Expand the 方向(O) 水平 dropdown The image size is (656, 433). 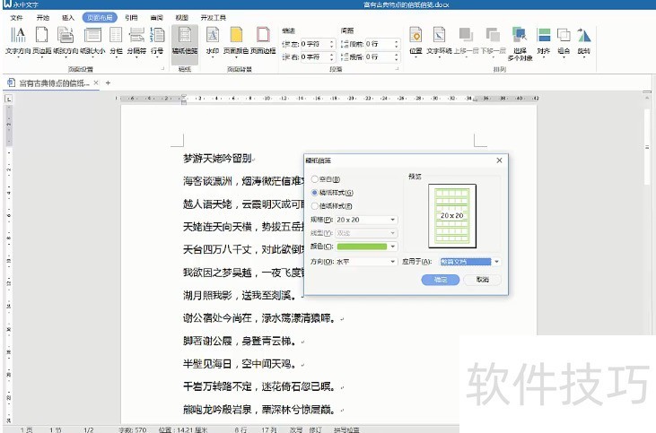point(392,262)
